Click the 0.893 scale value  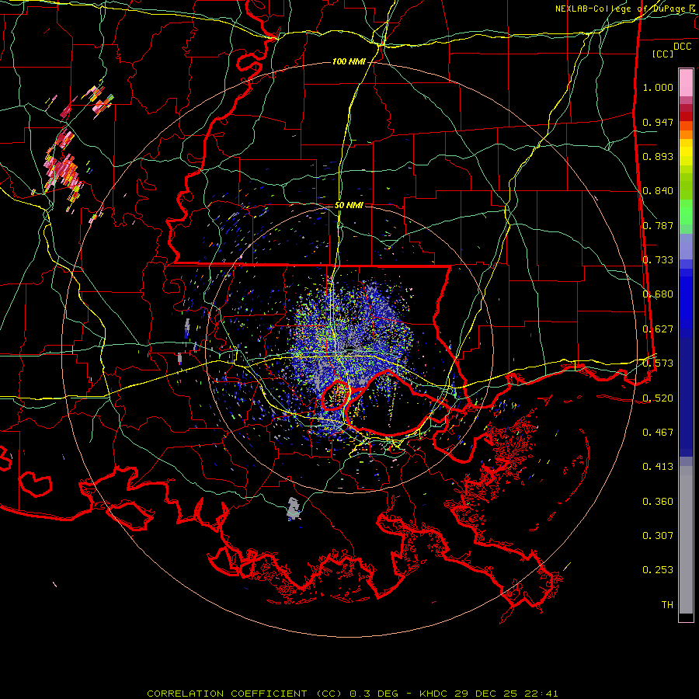coord(658,156)
